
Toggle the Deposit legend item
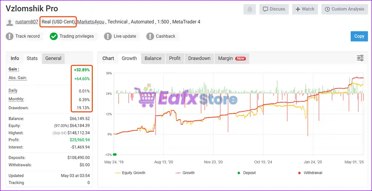pos(247,173)
